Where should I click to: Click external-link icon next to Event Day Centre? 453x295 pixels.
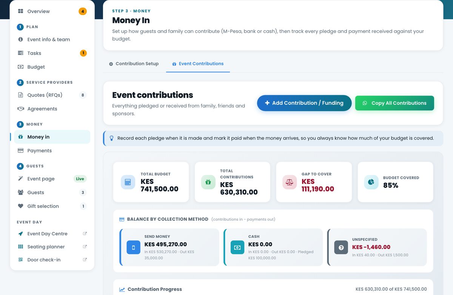click(x=85, y=234)
